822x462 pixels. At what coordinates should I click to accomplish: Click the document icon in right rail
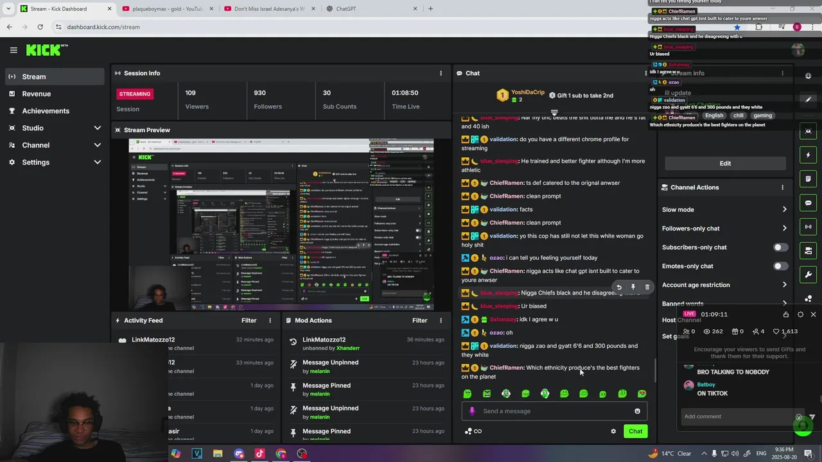pyautogui.click(x=808, y=179)
